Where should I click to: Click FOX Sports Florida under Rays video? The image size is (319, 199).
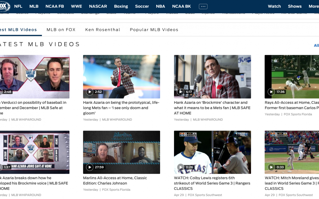click(298, 114)
